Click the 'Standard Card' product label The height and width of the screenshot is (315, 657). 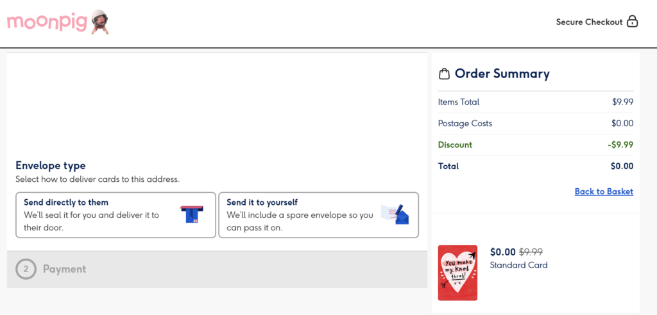coord(518,265)
